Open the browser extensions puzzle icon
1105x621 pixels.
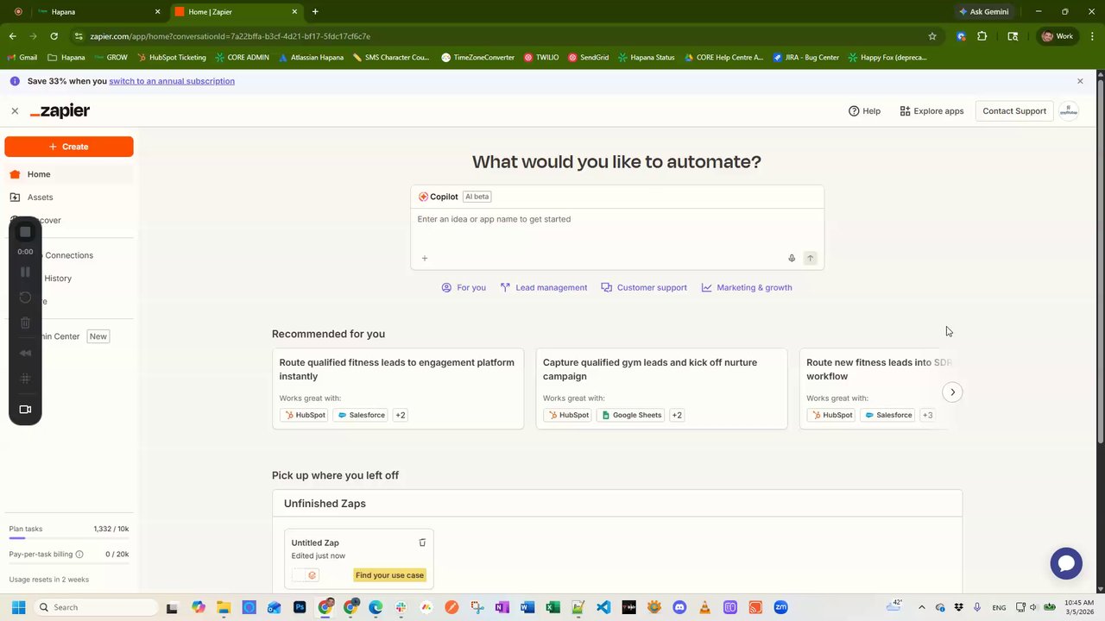982,36
